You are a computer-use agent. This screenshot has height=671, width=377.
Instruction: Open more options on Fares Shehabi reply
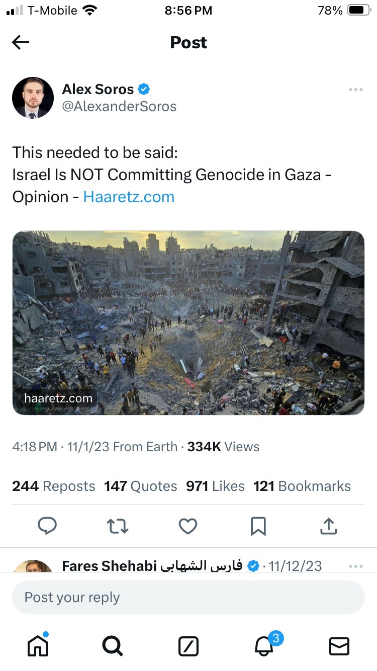(355, 566)
